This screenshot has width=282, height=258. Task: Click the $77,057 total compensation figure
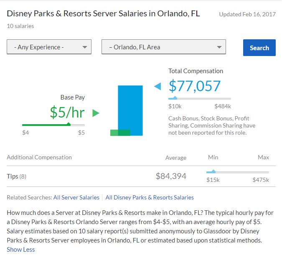pos(194,86)
